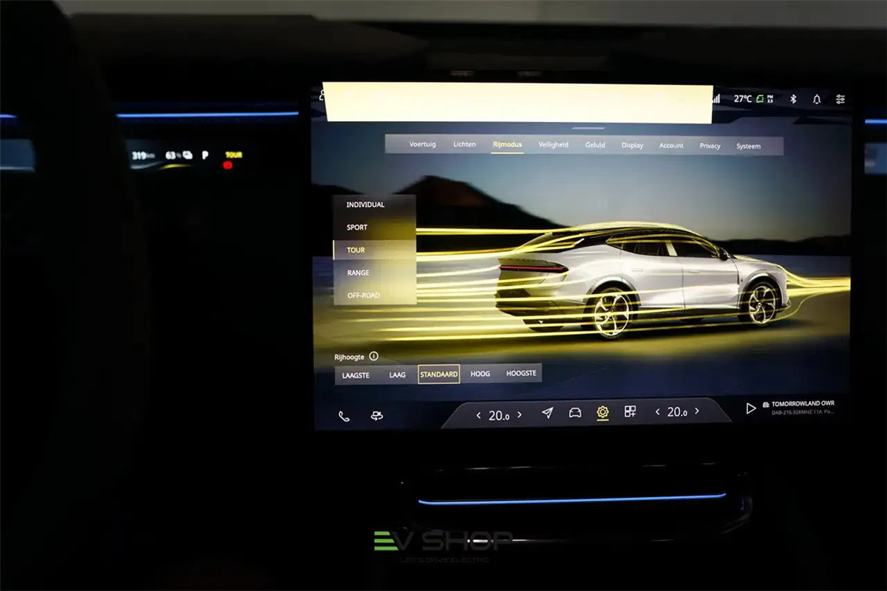The height and width of the screenshot is (591, 887).
Task: Open quick controls sliders icon
Action: coord(840,99)
